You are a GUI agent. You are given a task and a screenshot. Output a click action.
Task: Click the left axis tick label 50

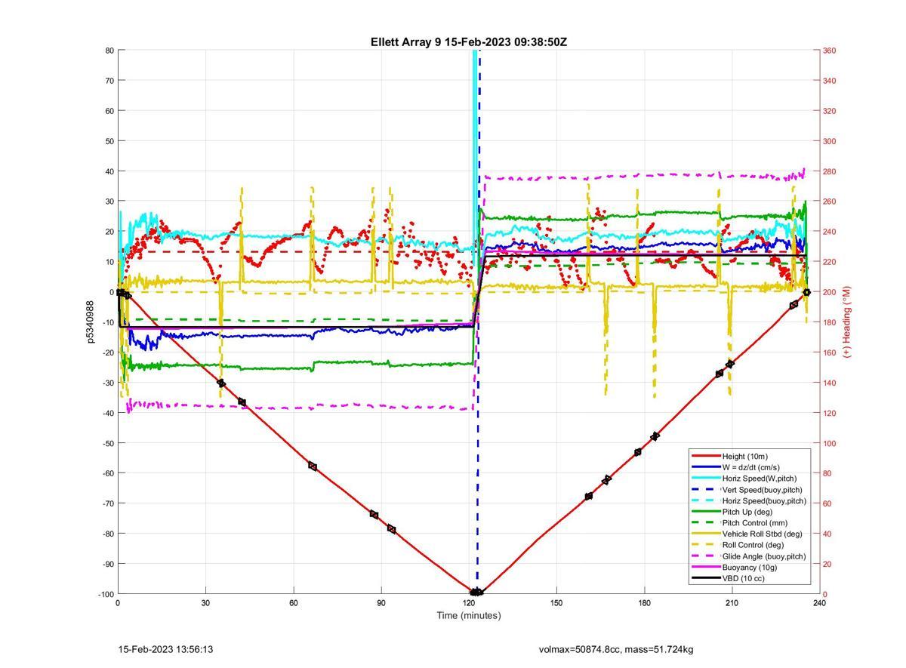[x=109, y=141]
